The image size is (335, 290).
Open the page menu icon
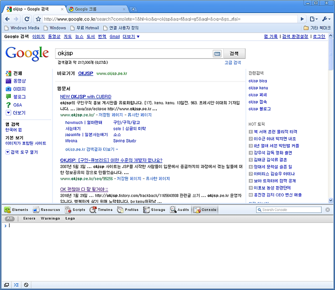tap(314, 19)
